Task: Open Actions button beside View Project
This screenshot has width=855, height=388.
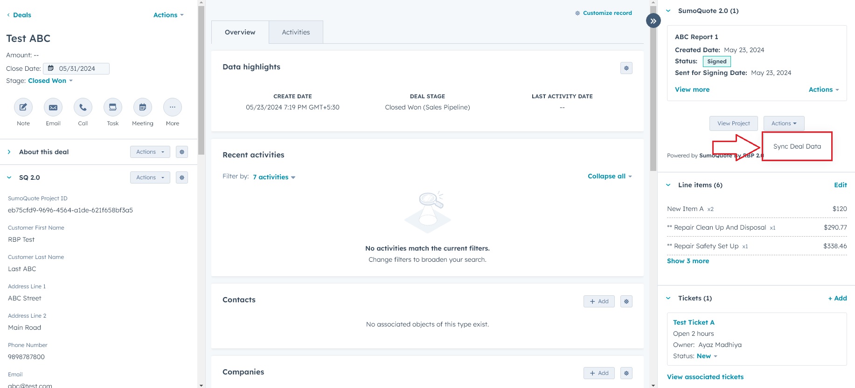Action: point(784,123)
